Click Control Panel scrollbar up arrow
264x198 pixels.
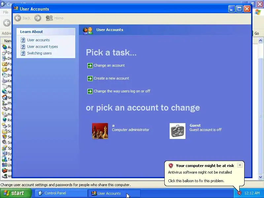pyautogui.click(x=260, y=41)
